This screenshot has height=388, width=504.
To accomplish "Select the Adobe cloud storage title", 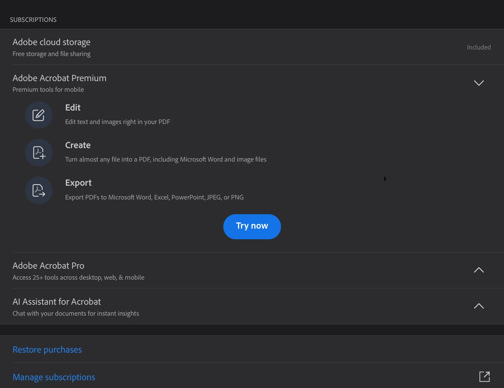I will pyautogui.click(x=51, y=42).
